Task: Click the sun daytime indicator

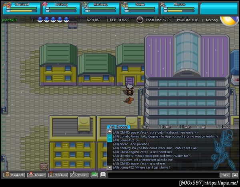Action: coord(229,21)
